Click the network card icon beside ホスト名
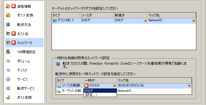This screenshot has height=105, width=206. pyautogui.click(x=8, y=34)
